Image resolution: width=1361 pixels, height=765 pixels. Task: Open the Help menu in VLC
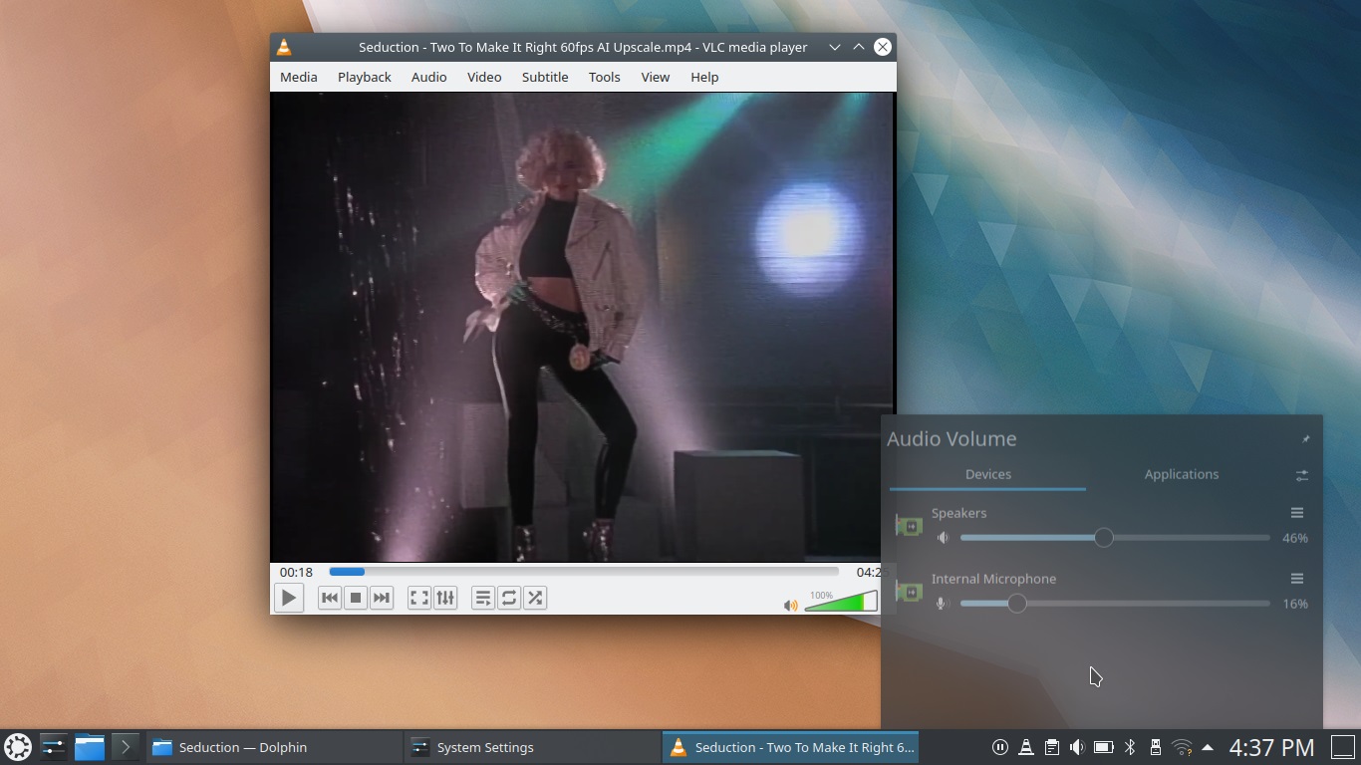pyautogui.click(x=704, y=77)
